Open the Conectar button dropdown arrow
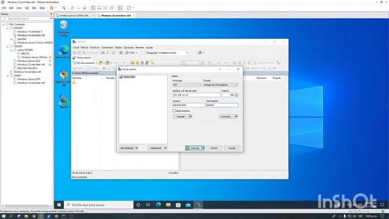The height and width of the screenshot is (219, 389). [x=203, y=148]
